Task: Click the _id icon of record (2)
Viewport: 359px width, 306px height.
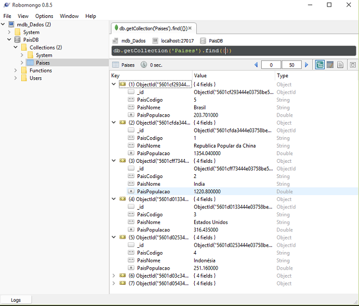Action: 131,130
